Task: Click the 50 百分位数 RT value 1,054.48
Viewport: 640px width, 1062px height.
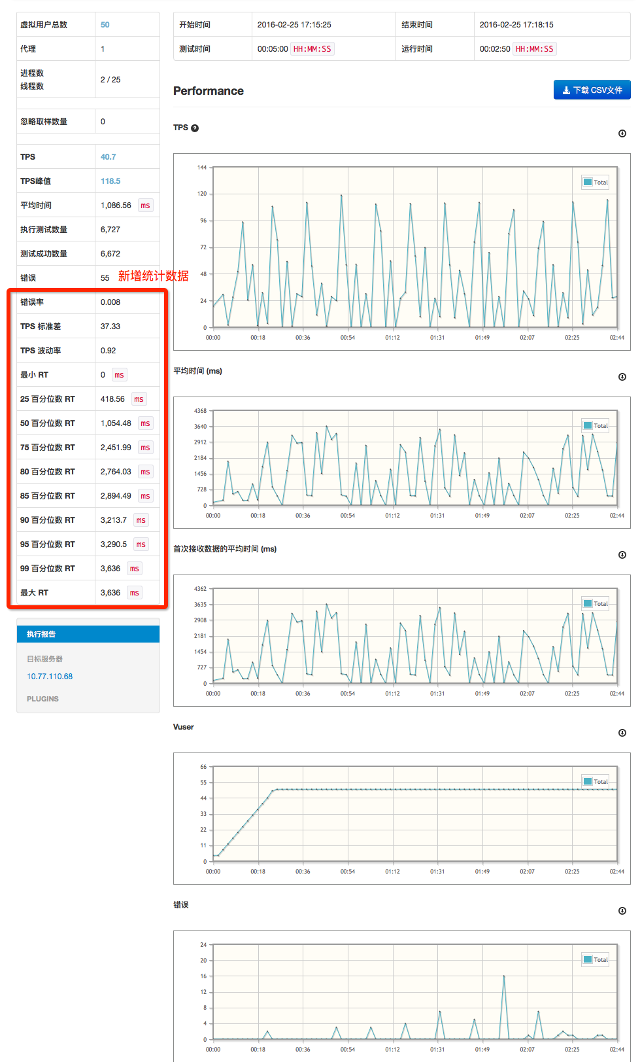Action: pos(116,423)
